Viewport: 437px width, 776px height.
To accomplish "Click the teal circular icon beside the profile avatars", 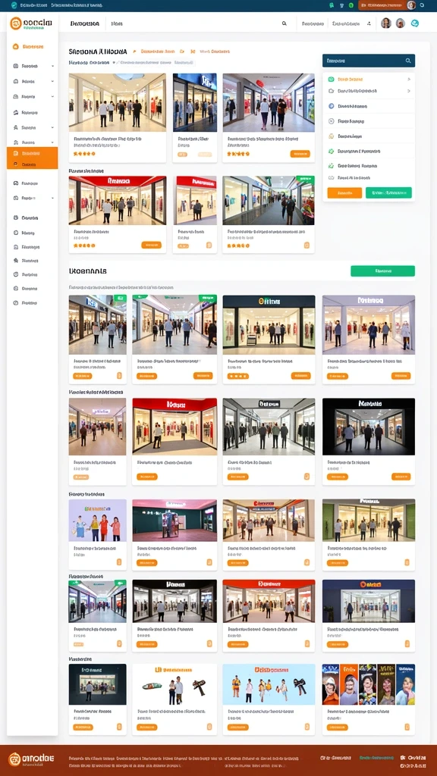I will coord(415,23).
